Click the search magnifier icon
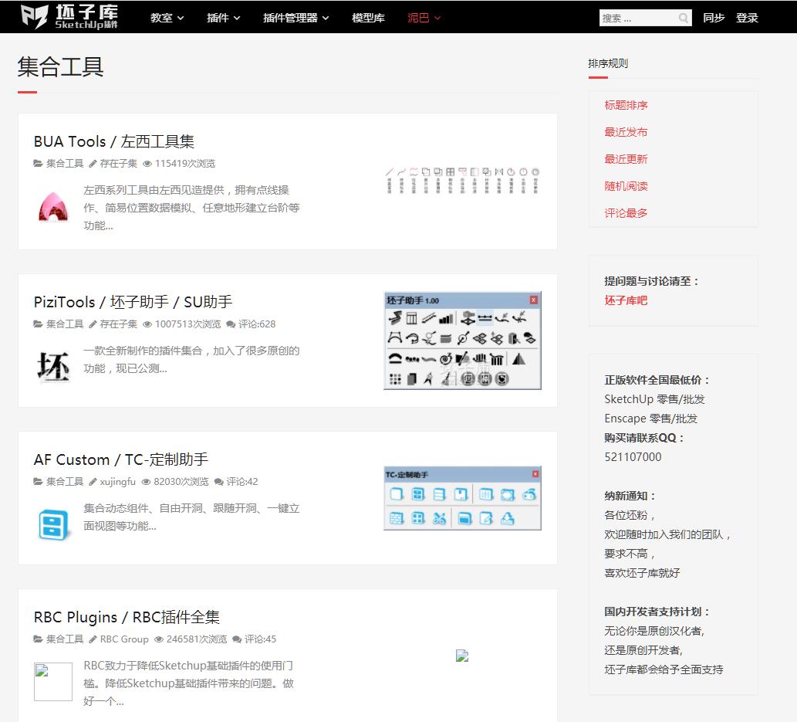This screenshot has height=722, width=797. point(684,18)
